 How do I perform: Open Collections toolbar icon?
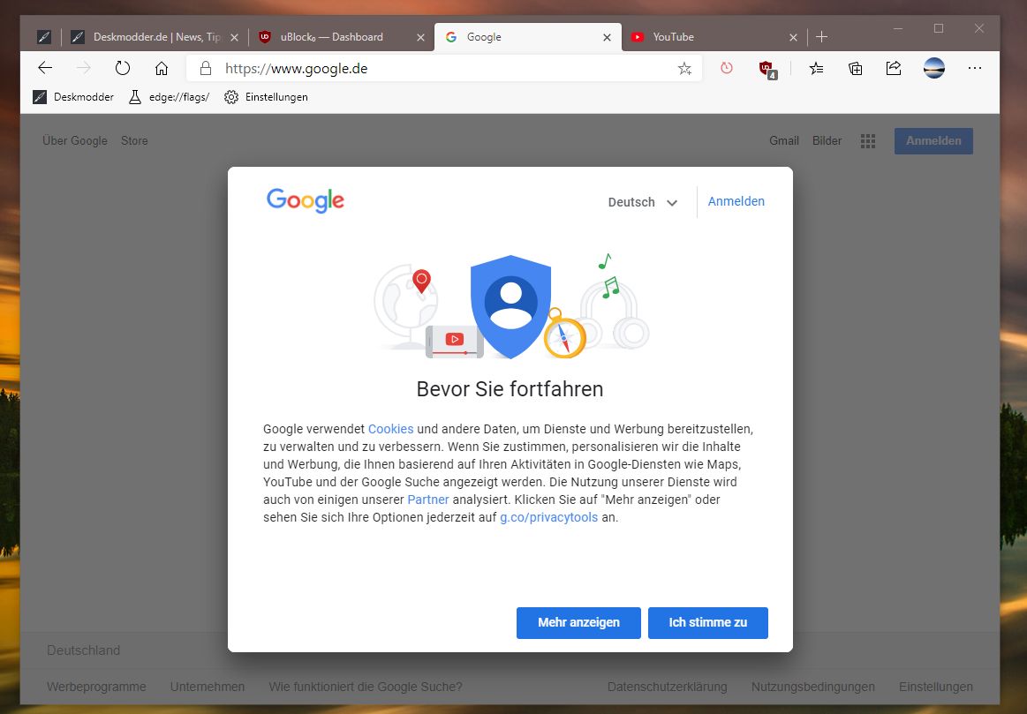(855, 68)
